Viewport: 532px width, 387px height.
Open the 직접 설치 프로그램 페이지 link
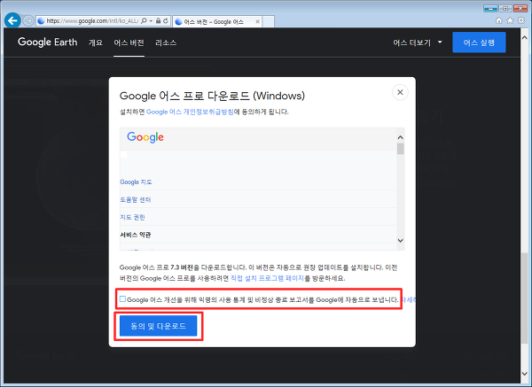click(267, 278)
